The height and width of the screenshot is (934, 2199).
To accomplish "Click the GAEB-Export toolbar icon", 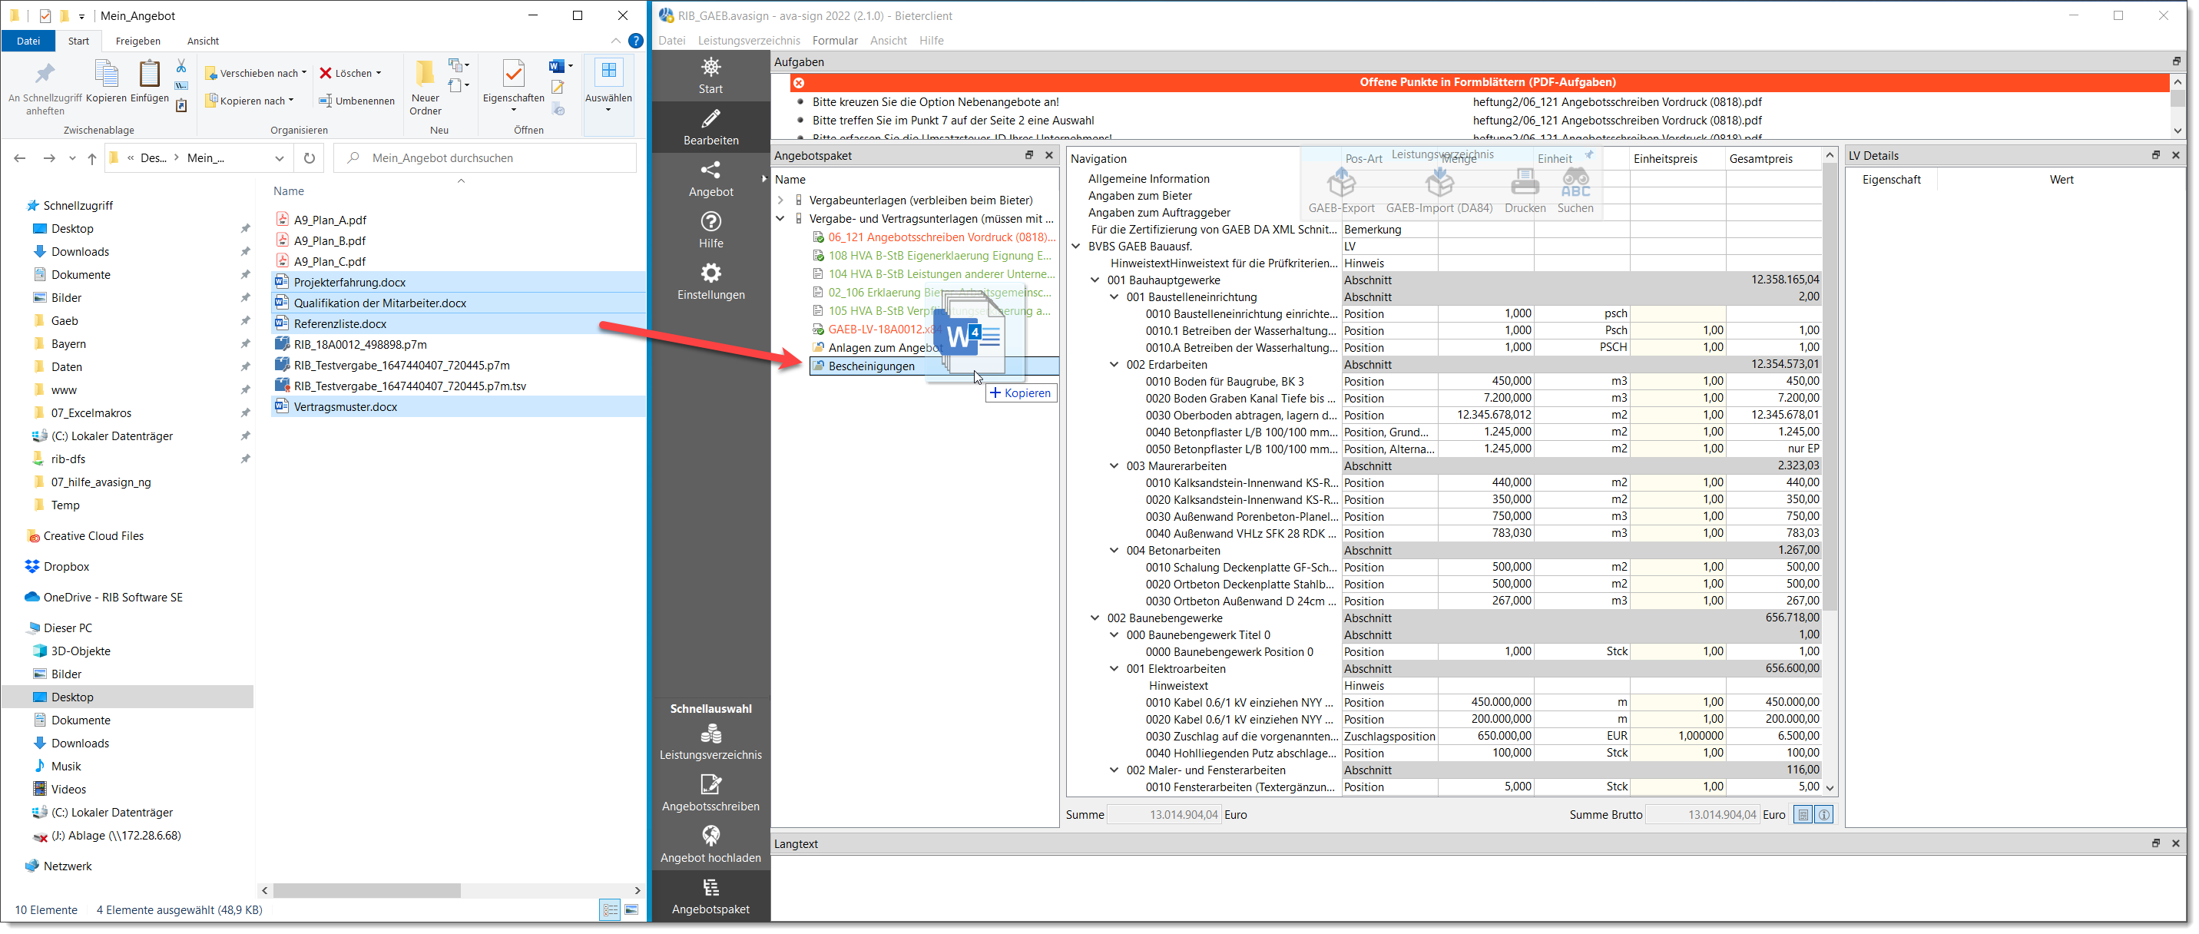I will (1341, 190).
